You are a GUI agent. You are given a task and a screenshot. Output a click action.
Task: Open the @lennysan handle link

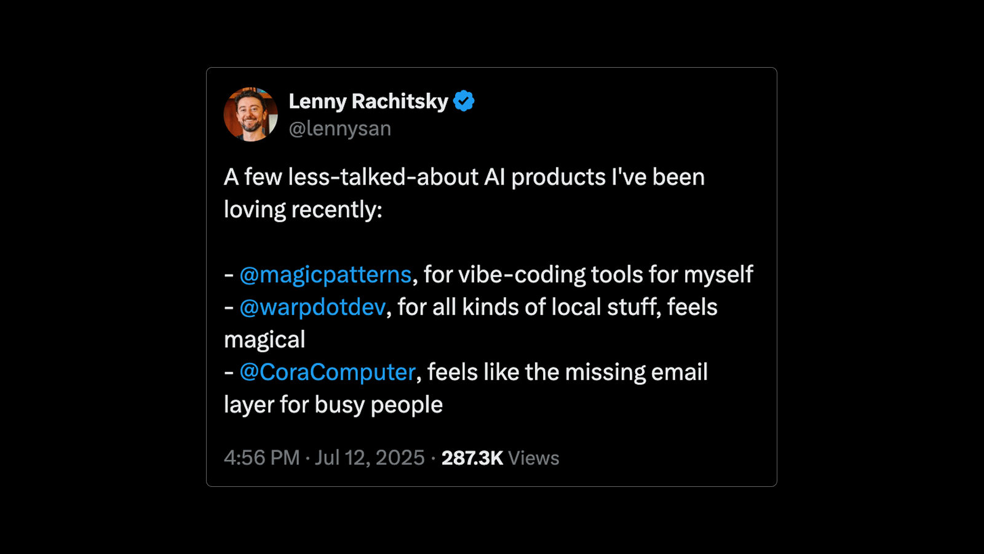pyautogui.click(x=340, y=129)
